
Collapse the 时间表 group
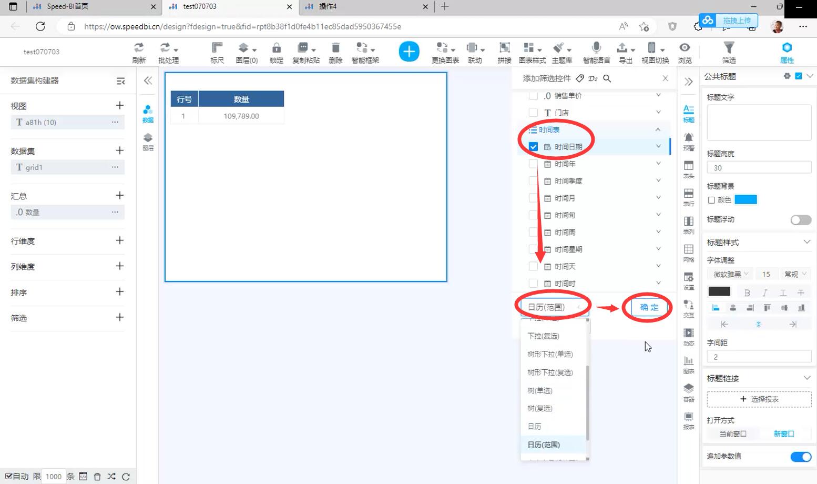pos(658,130)
